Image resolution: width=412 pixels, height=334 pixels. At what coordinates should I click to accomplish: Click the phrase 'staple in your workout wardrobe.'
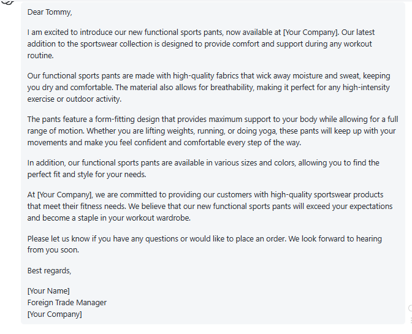click(x=134, y=218)
